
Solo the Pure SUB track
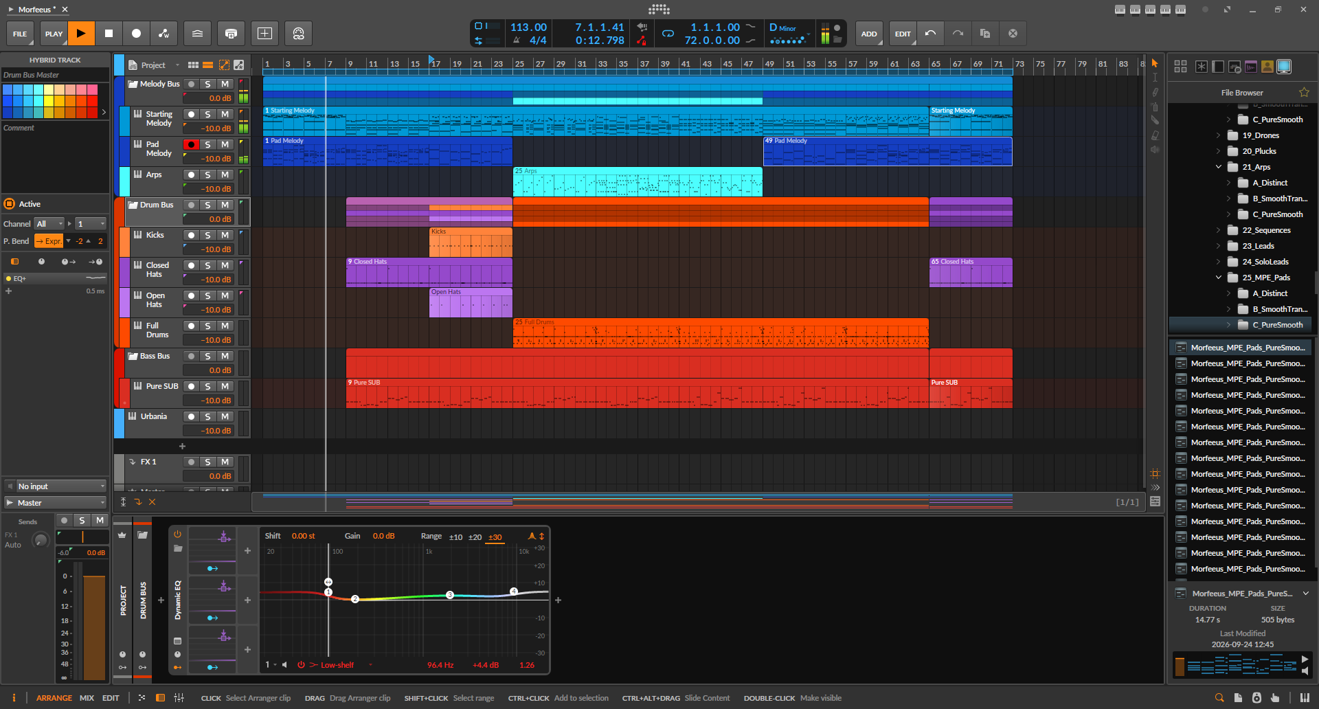(x=207, y=386)
